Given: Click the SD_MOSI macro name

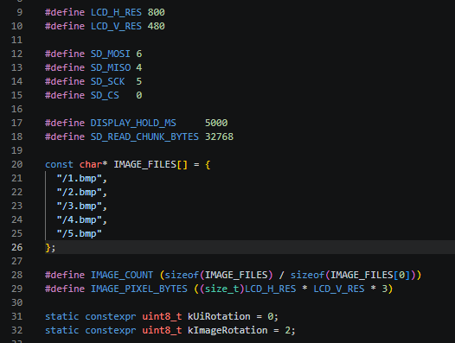Looking at the screenshot, I should 110,54.
